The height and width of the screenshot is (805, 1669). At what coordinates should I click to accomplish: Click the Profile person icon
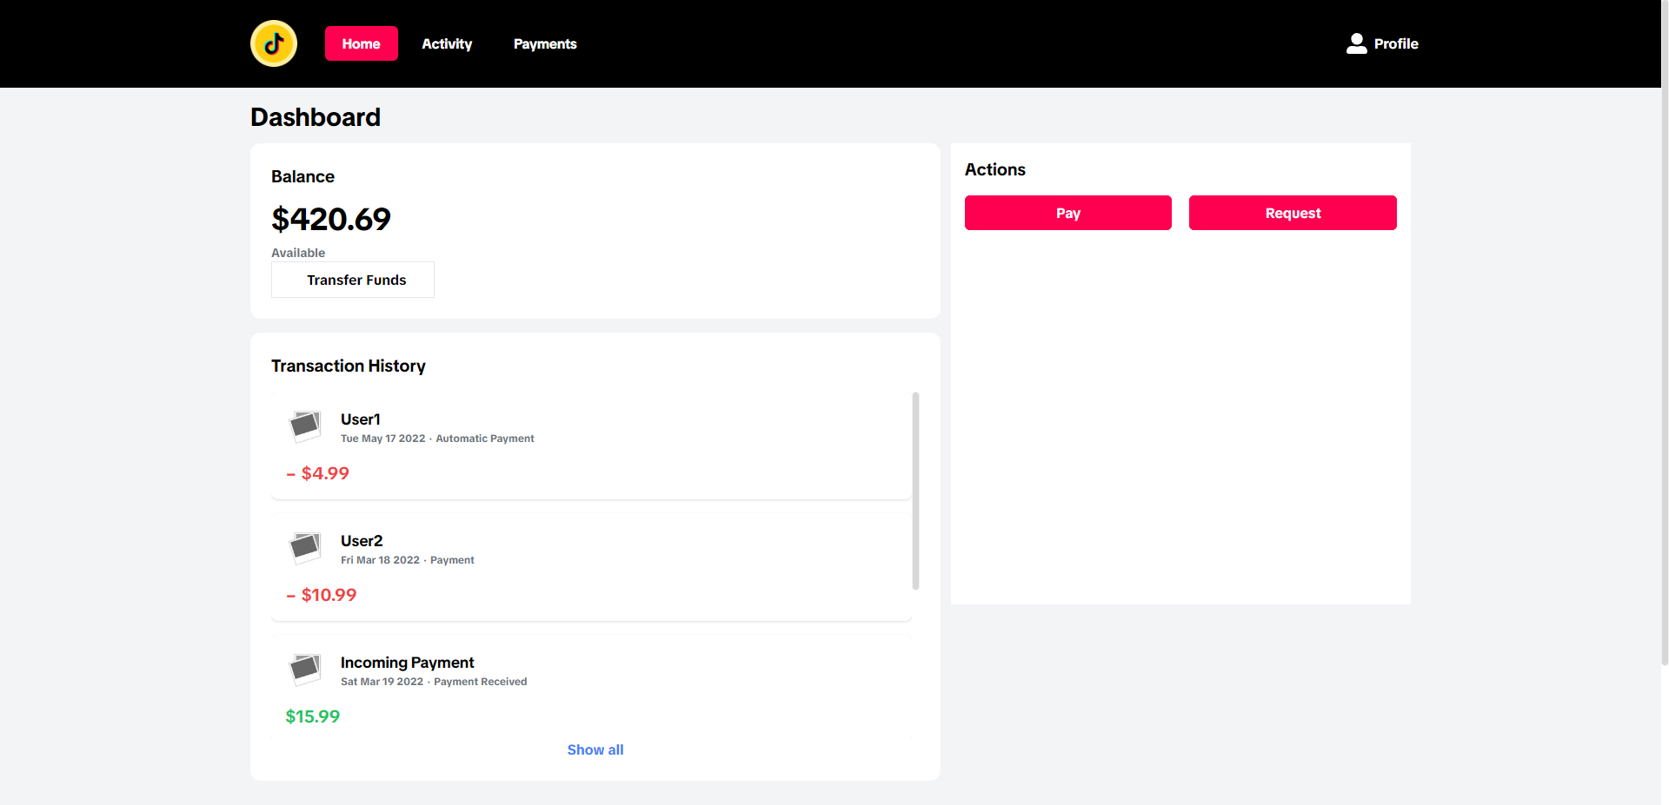[x=1356, y=43]
